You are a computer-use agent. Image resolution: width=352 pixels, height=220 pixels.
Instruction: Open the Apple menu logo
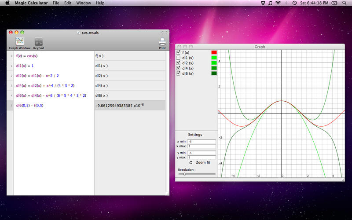(7, 3)
